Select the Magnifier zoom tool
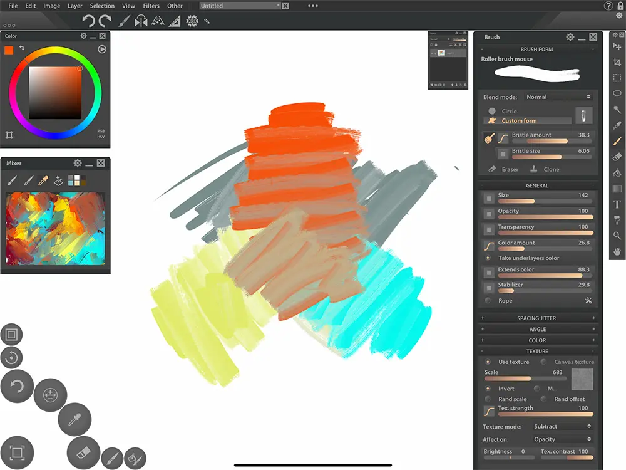This screenshot has width=626, height=470. click(x=617, y=236)
